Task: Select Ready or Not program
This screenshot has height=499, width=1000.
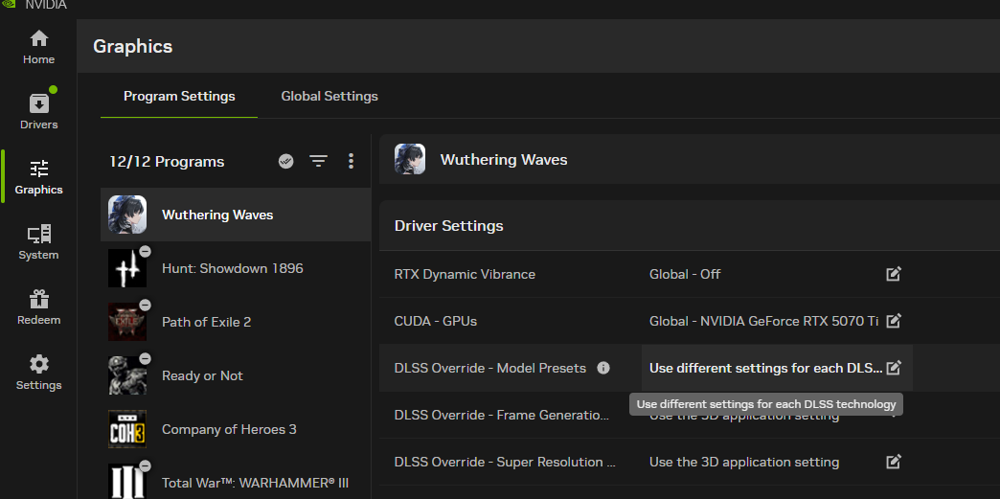Action: point(236,375)
